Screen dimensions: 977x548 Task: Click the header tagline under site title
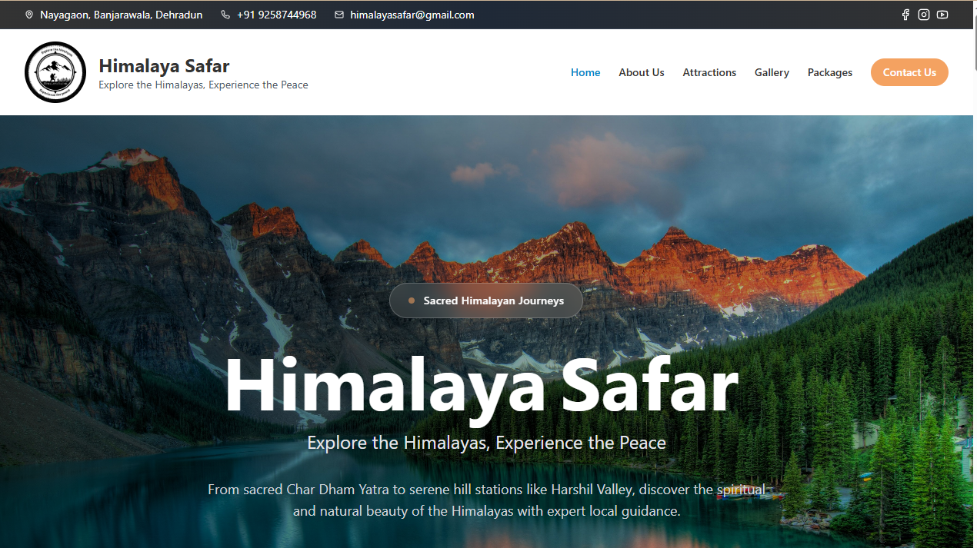203,85
